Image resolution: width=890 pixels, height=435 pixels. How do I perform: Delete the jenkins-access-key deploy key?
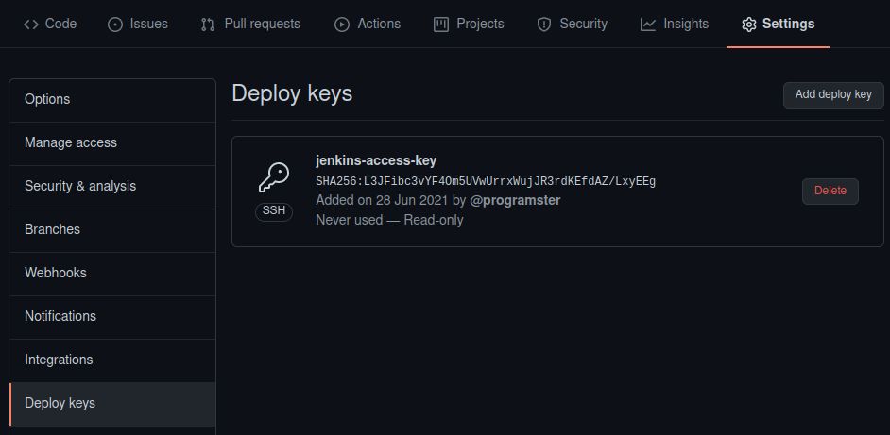830,191
